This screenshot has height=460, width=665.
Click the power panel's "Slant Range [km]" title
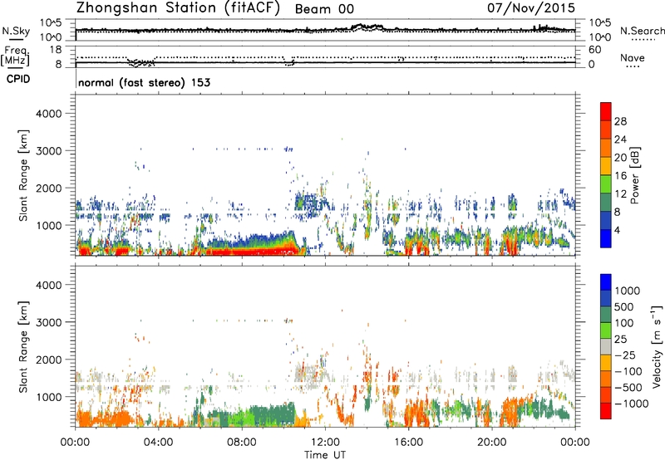[23, 175]
